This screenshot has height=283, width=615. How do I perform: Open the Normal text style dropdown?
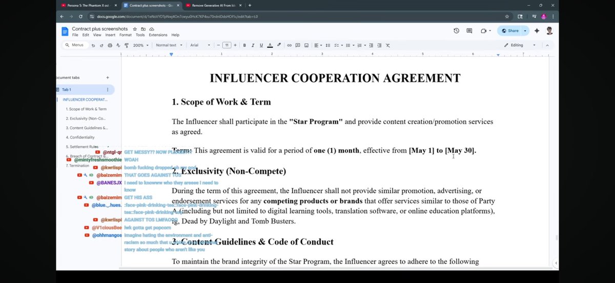[169, 45]
